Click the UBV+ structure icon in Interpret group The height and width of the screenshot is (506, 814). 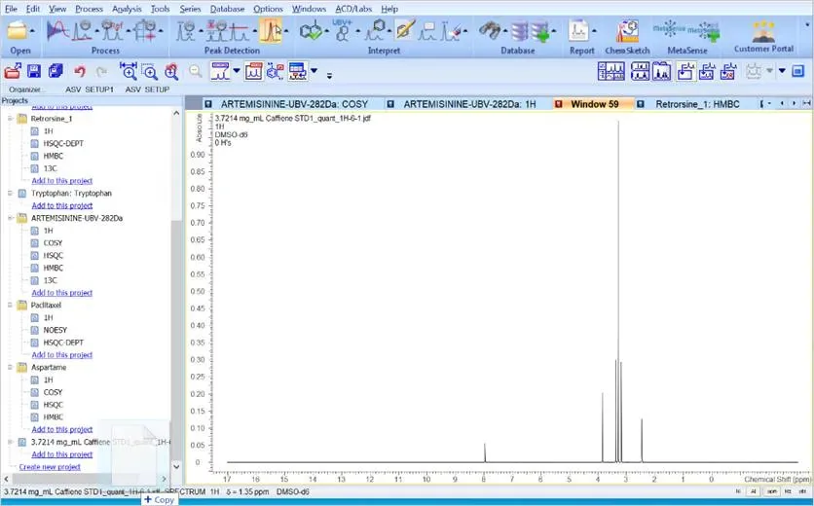click(x=342, y=30)
